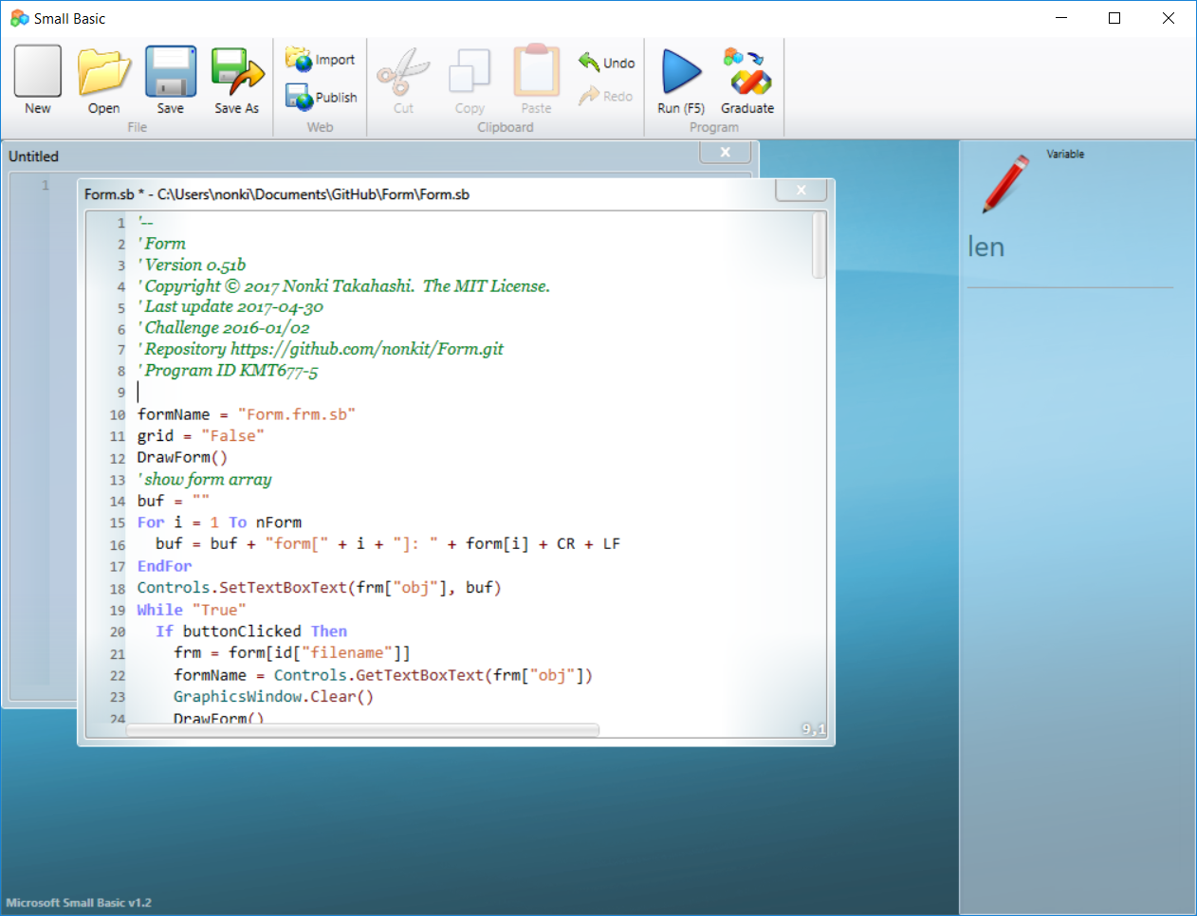Import a program from the web
The image size is (1197, 916).
(x=321, y=60)
